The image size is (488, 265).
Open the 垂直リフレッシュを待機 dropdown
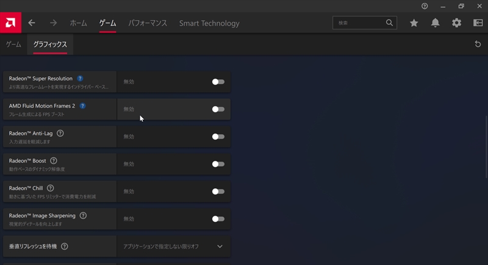tap(174, 246)
